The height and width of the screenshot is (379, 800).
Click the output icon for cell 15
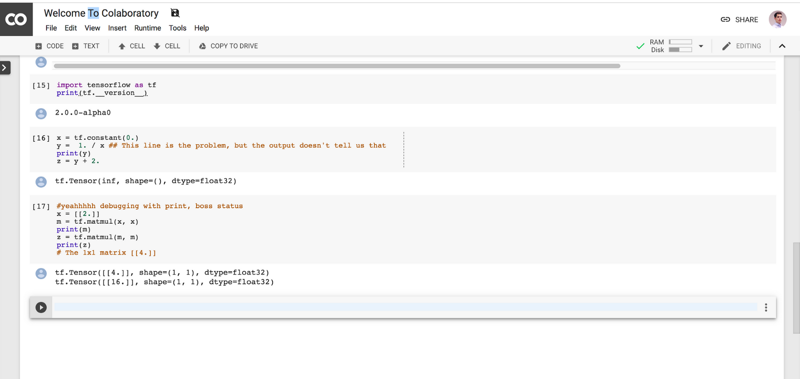(41, 113)
